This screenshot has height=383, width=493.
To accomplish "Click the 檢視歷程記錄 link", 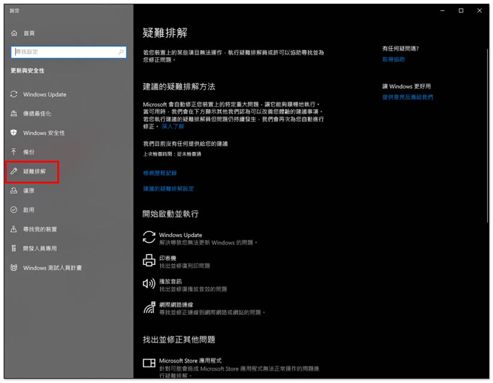I will [160, 173].
